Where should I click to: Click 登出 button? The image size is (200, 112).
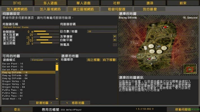tap(17, 109)
